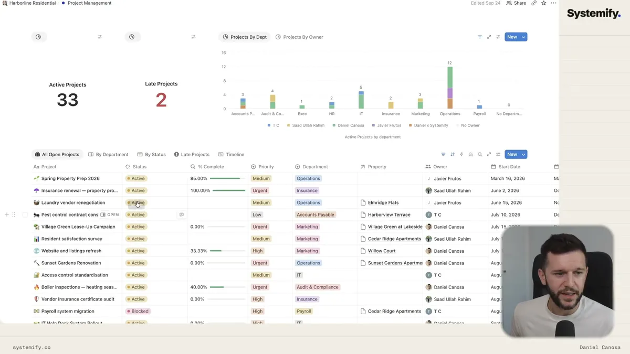Open the page options three-dot menu

[x=553, y=3]
